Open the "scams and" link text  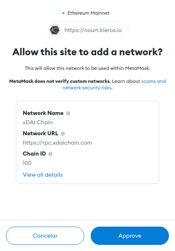(154, 81)
